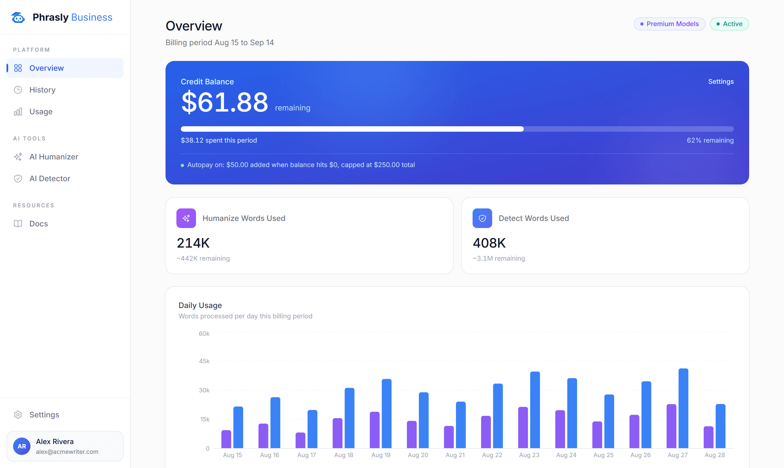Viewport: 784px width, 468px height.
Task: Click the Detect Words Used heading
Action: coord(534,218)
